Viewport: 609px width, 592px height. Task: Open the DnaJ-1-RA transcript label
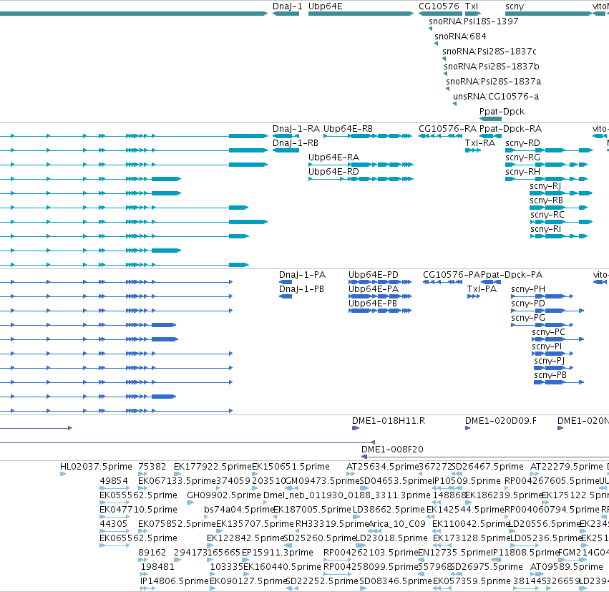pyautogui.click(x=296, y=129)
